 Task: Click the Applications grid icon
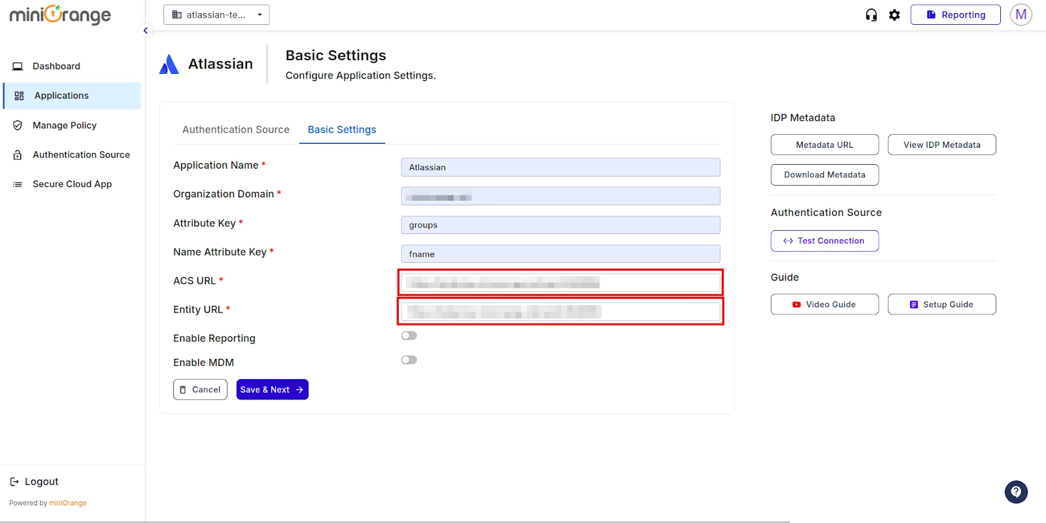click(19, 95)
